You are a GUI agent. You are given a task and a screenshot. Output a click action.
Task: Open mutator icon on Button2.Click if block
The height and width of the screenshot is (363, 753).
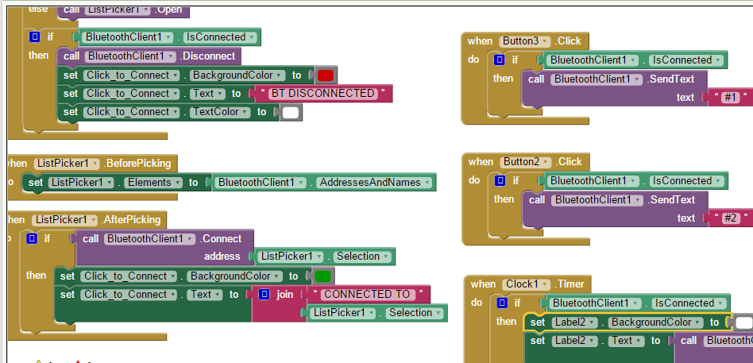click(x=500, y=180)
